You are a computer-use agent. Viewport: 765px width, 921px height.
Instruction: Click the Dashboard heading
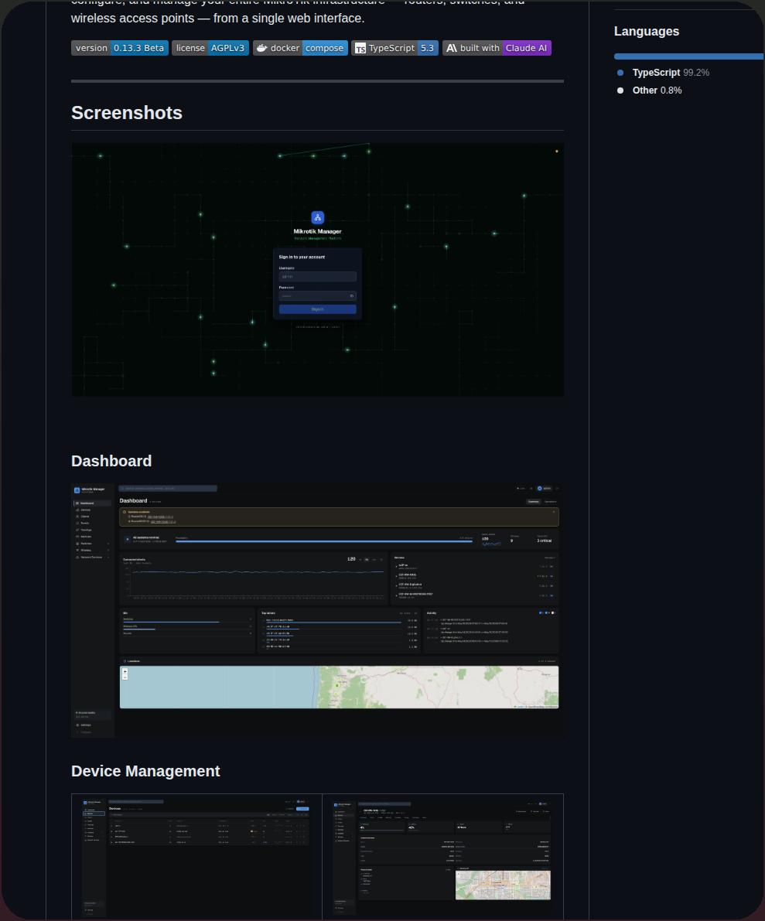pyautogui.click(x=111, y=461)
